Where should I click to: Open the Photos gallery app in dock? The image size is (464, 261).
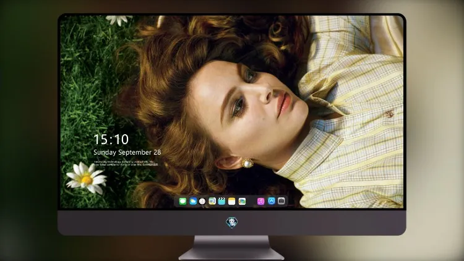click(x=242, y=201)
